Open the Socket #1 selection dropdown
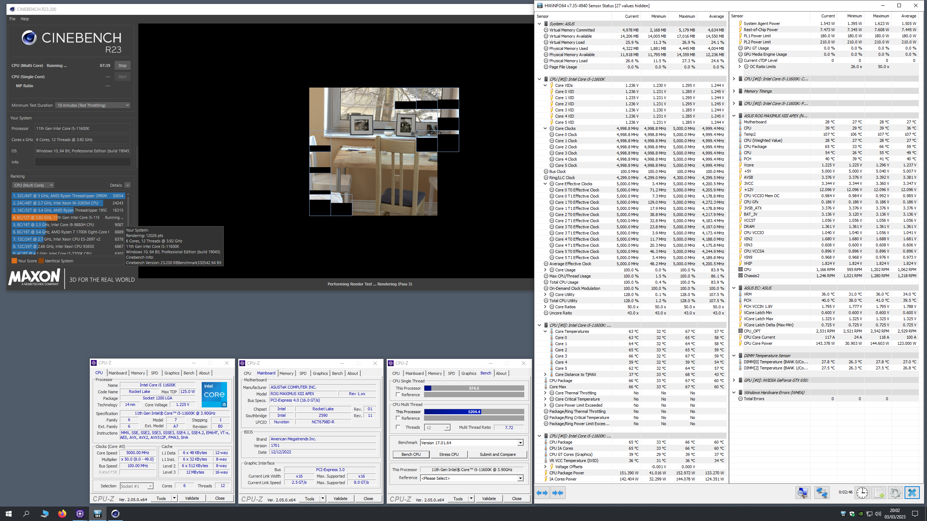 pyautogui.click(x=137, y=486)
